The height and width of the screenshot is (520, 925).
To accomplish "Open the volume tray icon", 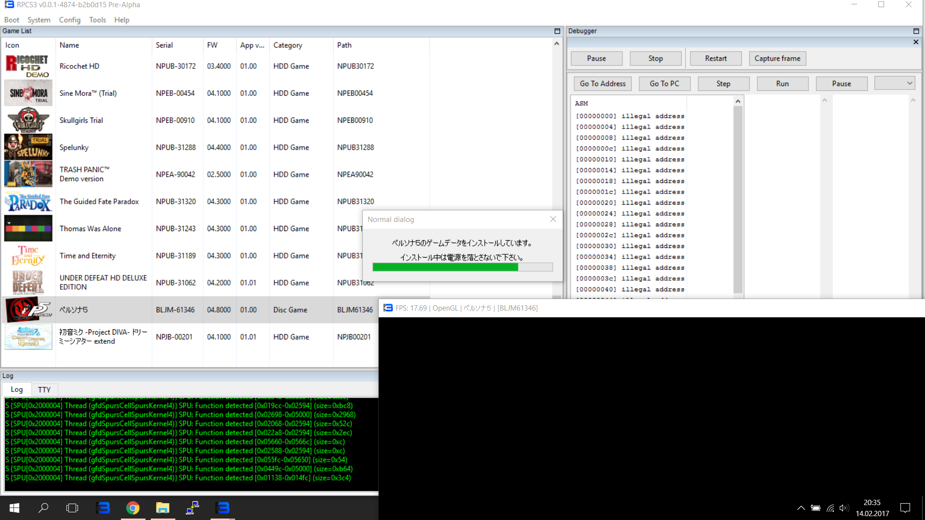I will pos(844,508).
